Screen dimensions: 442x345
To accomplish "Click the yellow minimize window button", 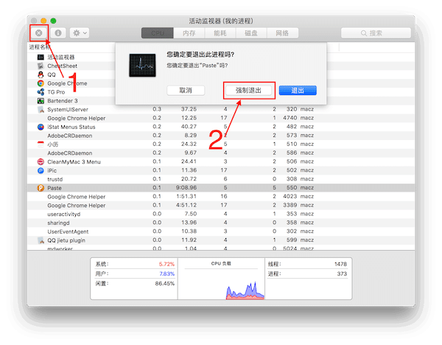I will coord(43,21).
